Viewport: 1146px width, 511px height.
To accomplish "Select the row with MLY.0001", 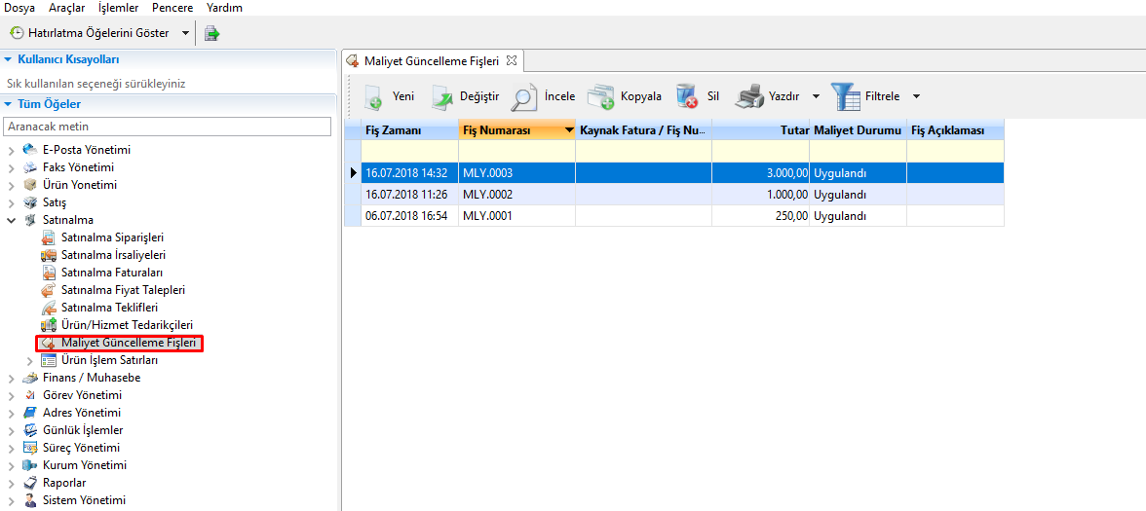I will coord(487,216).
